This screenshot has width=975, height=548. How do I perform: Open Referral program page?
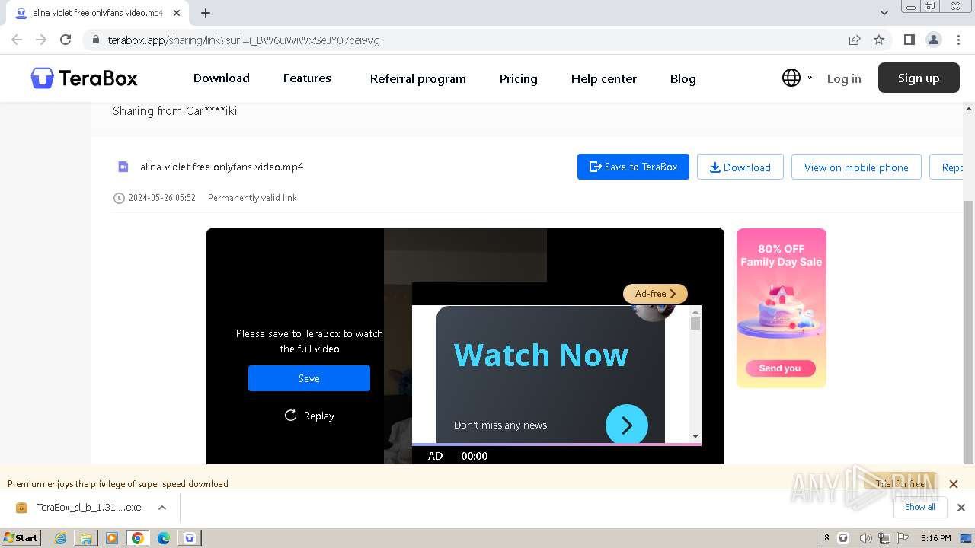tap(418, 78)
